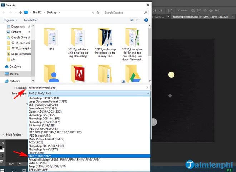Choose IFF Format option

point(89,126)
